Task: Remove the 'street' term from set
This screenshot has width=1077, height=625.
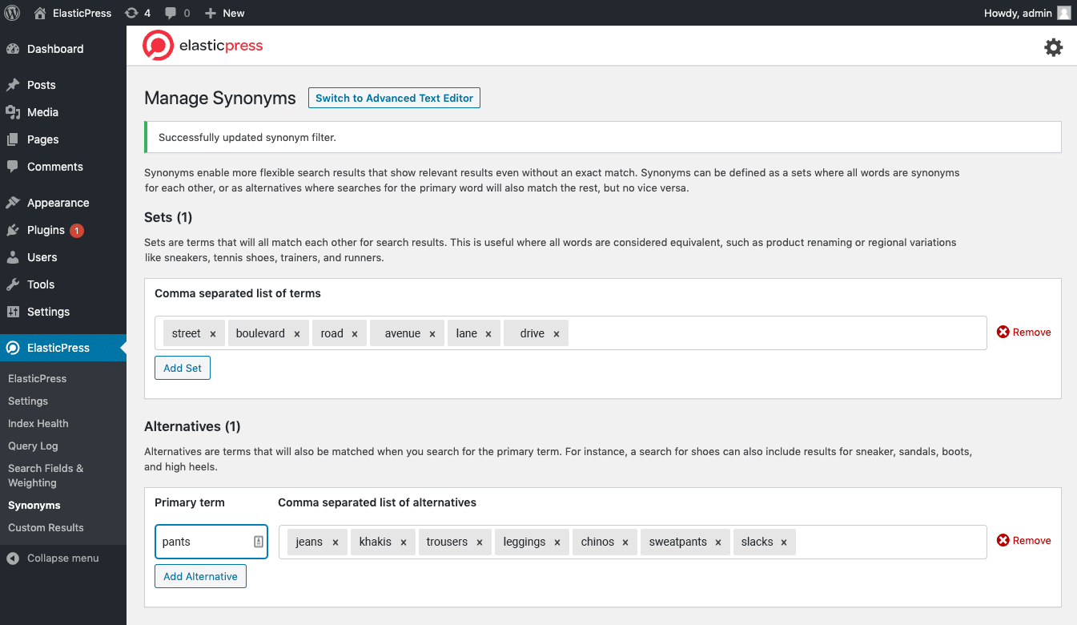Action: 213,334
